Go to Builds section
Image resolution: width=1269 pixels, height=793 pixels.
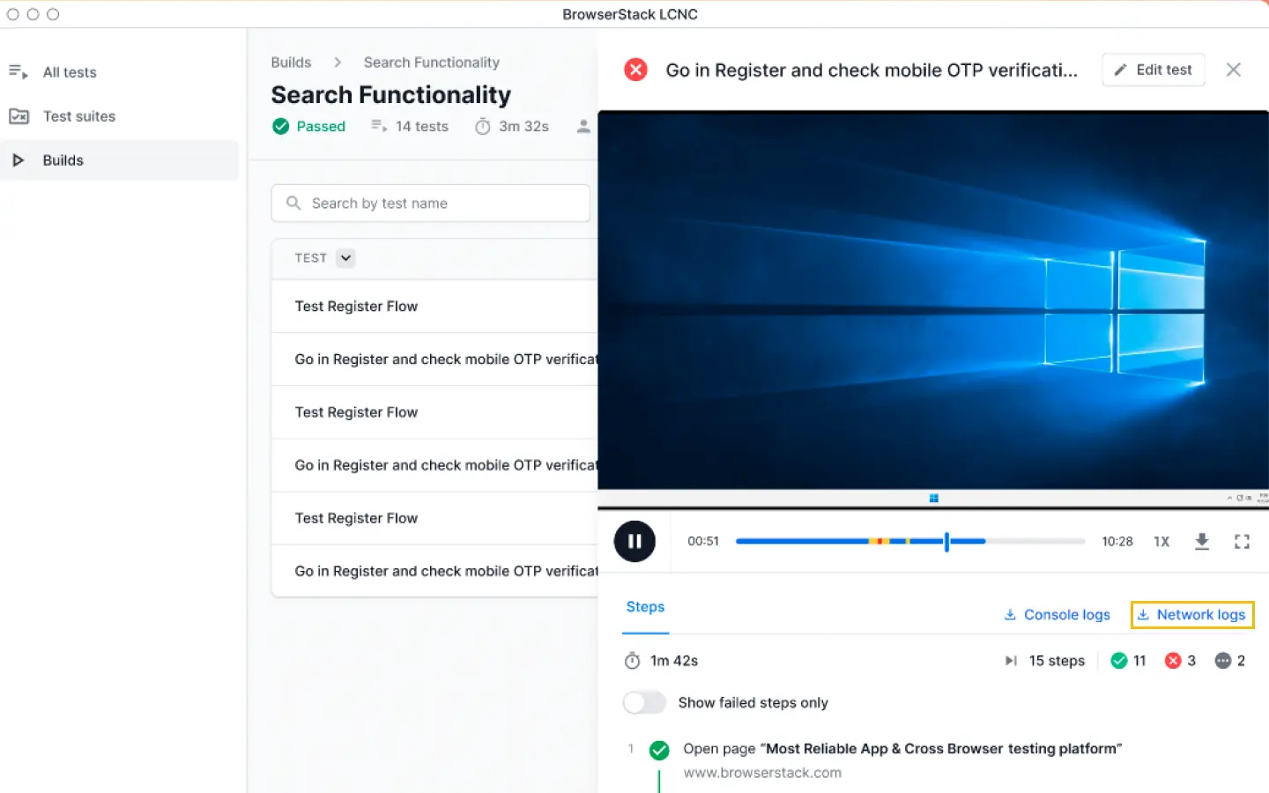[x=63, y=160]
